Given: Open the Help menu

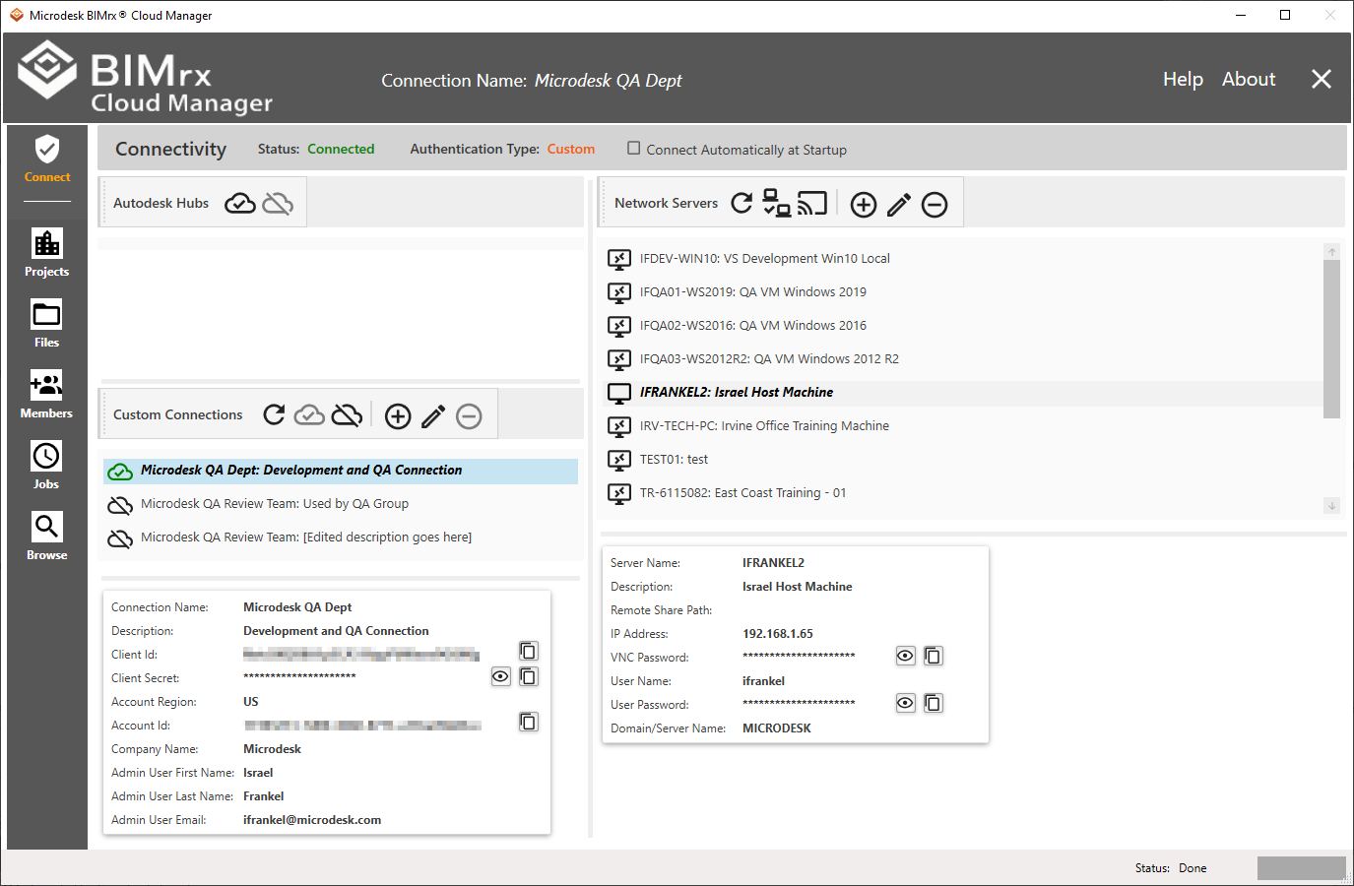Looking at the screenshot, I should click(1182, 80).
